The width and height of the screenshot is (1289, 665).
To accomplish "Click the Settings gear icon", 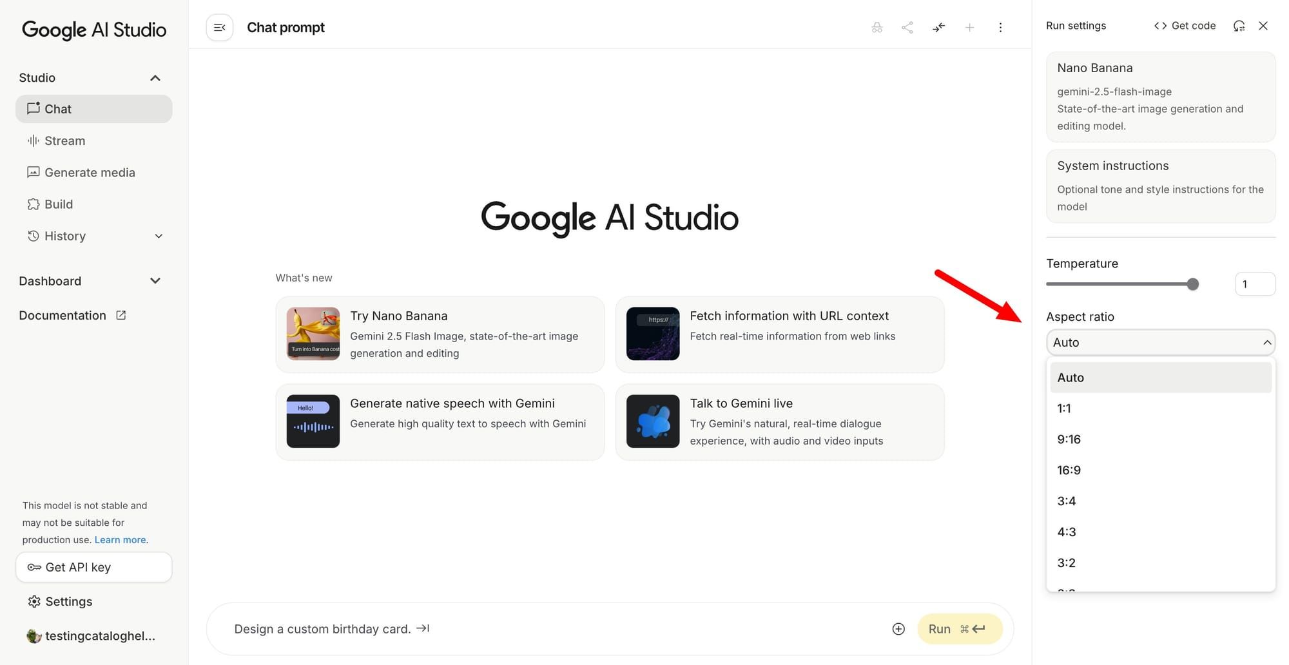I will point(34,601).
